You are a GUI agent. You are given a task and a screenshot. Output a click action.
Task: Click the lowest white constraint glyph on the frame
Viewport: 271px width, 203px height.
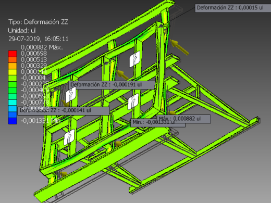(x=69, y=137)
